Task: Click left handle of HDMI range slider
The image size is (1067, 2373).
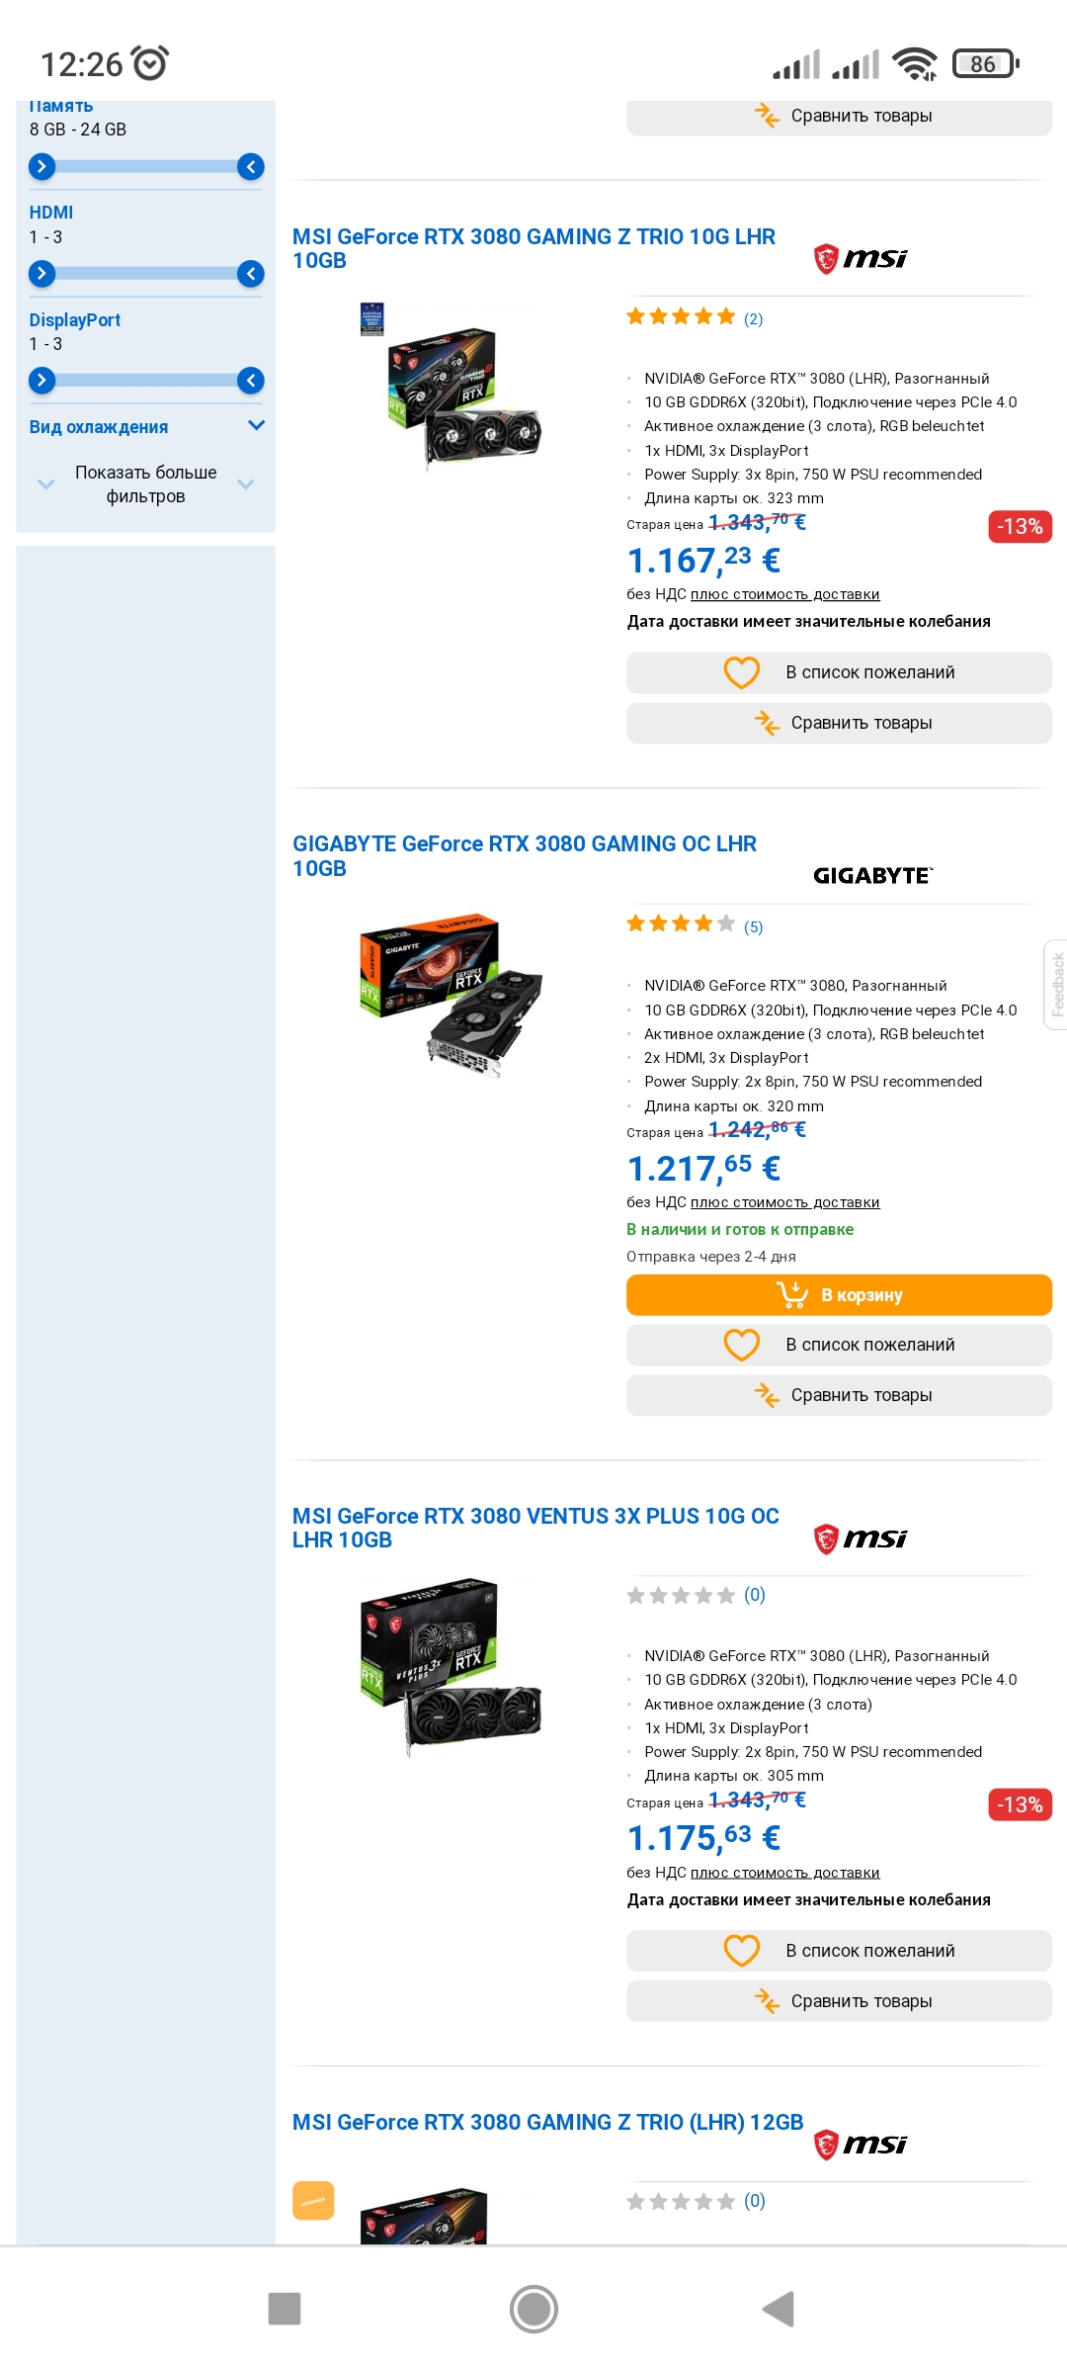Action: (41, 274)
